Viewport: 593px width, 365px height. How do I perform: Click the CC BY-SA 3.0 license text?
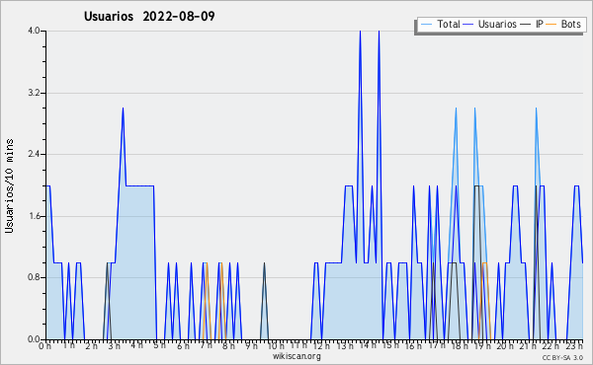tap(562, 357)
